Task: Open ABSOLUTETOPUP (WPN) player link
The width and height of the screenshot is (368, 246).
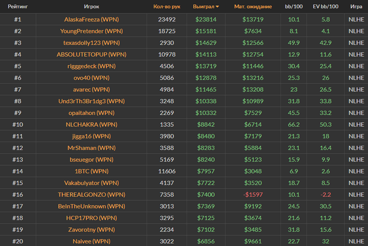Action: pyautogui.click(x=91, y=55)
